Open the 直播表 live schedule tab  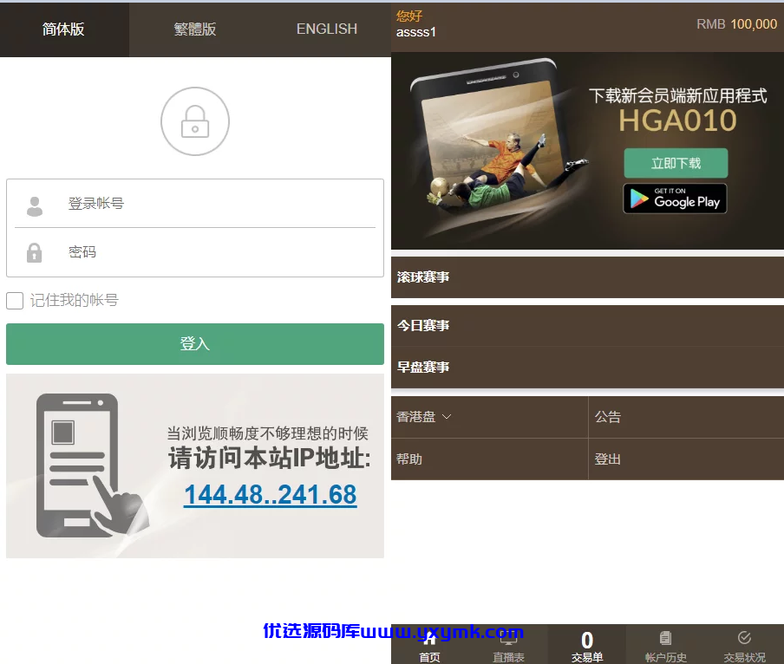tap(508, 646)
